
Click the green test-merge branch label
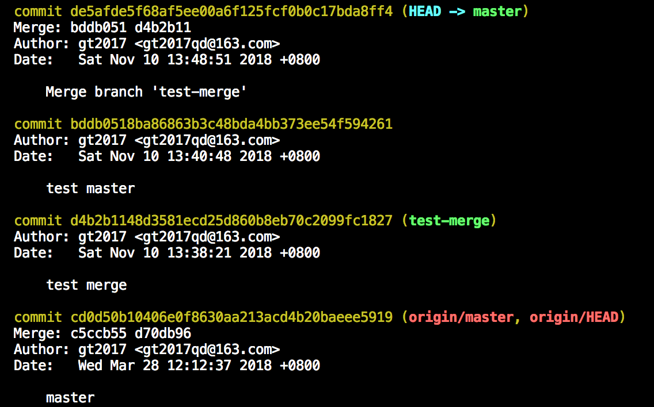pyautogui.click(x=449, y=221)
